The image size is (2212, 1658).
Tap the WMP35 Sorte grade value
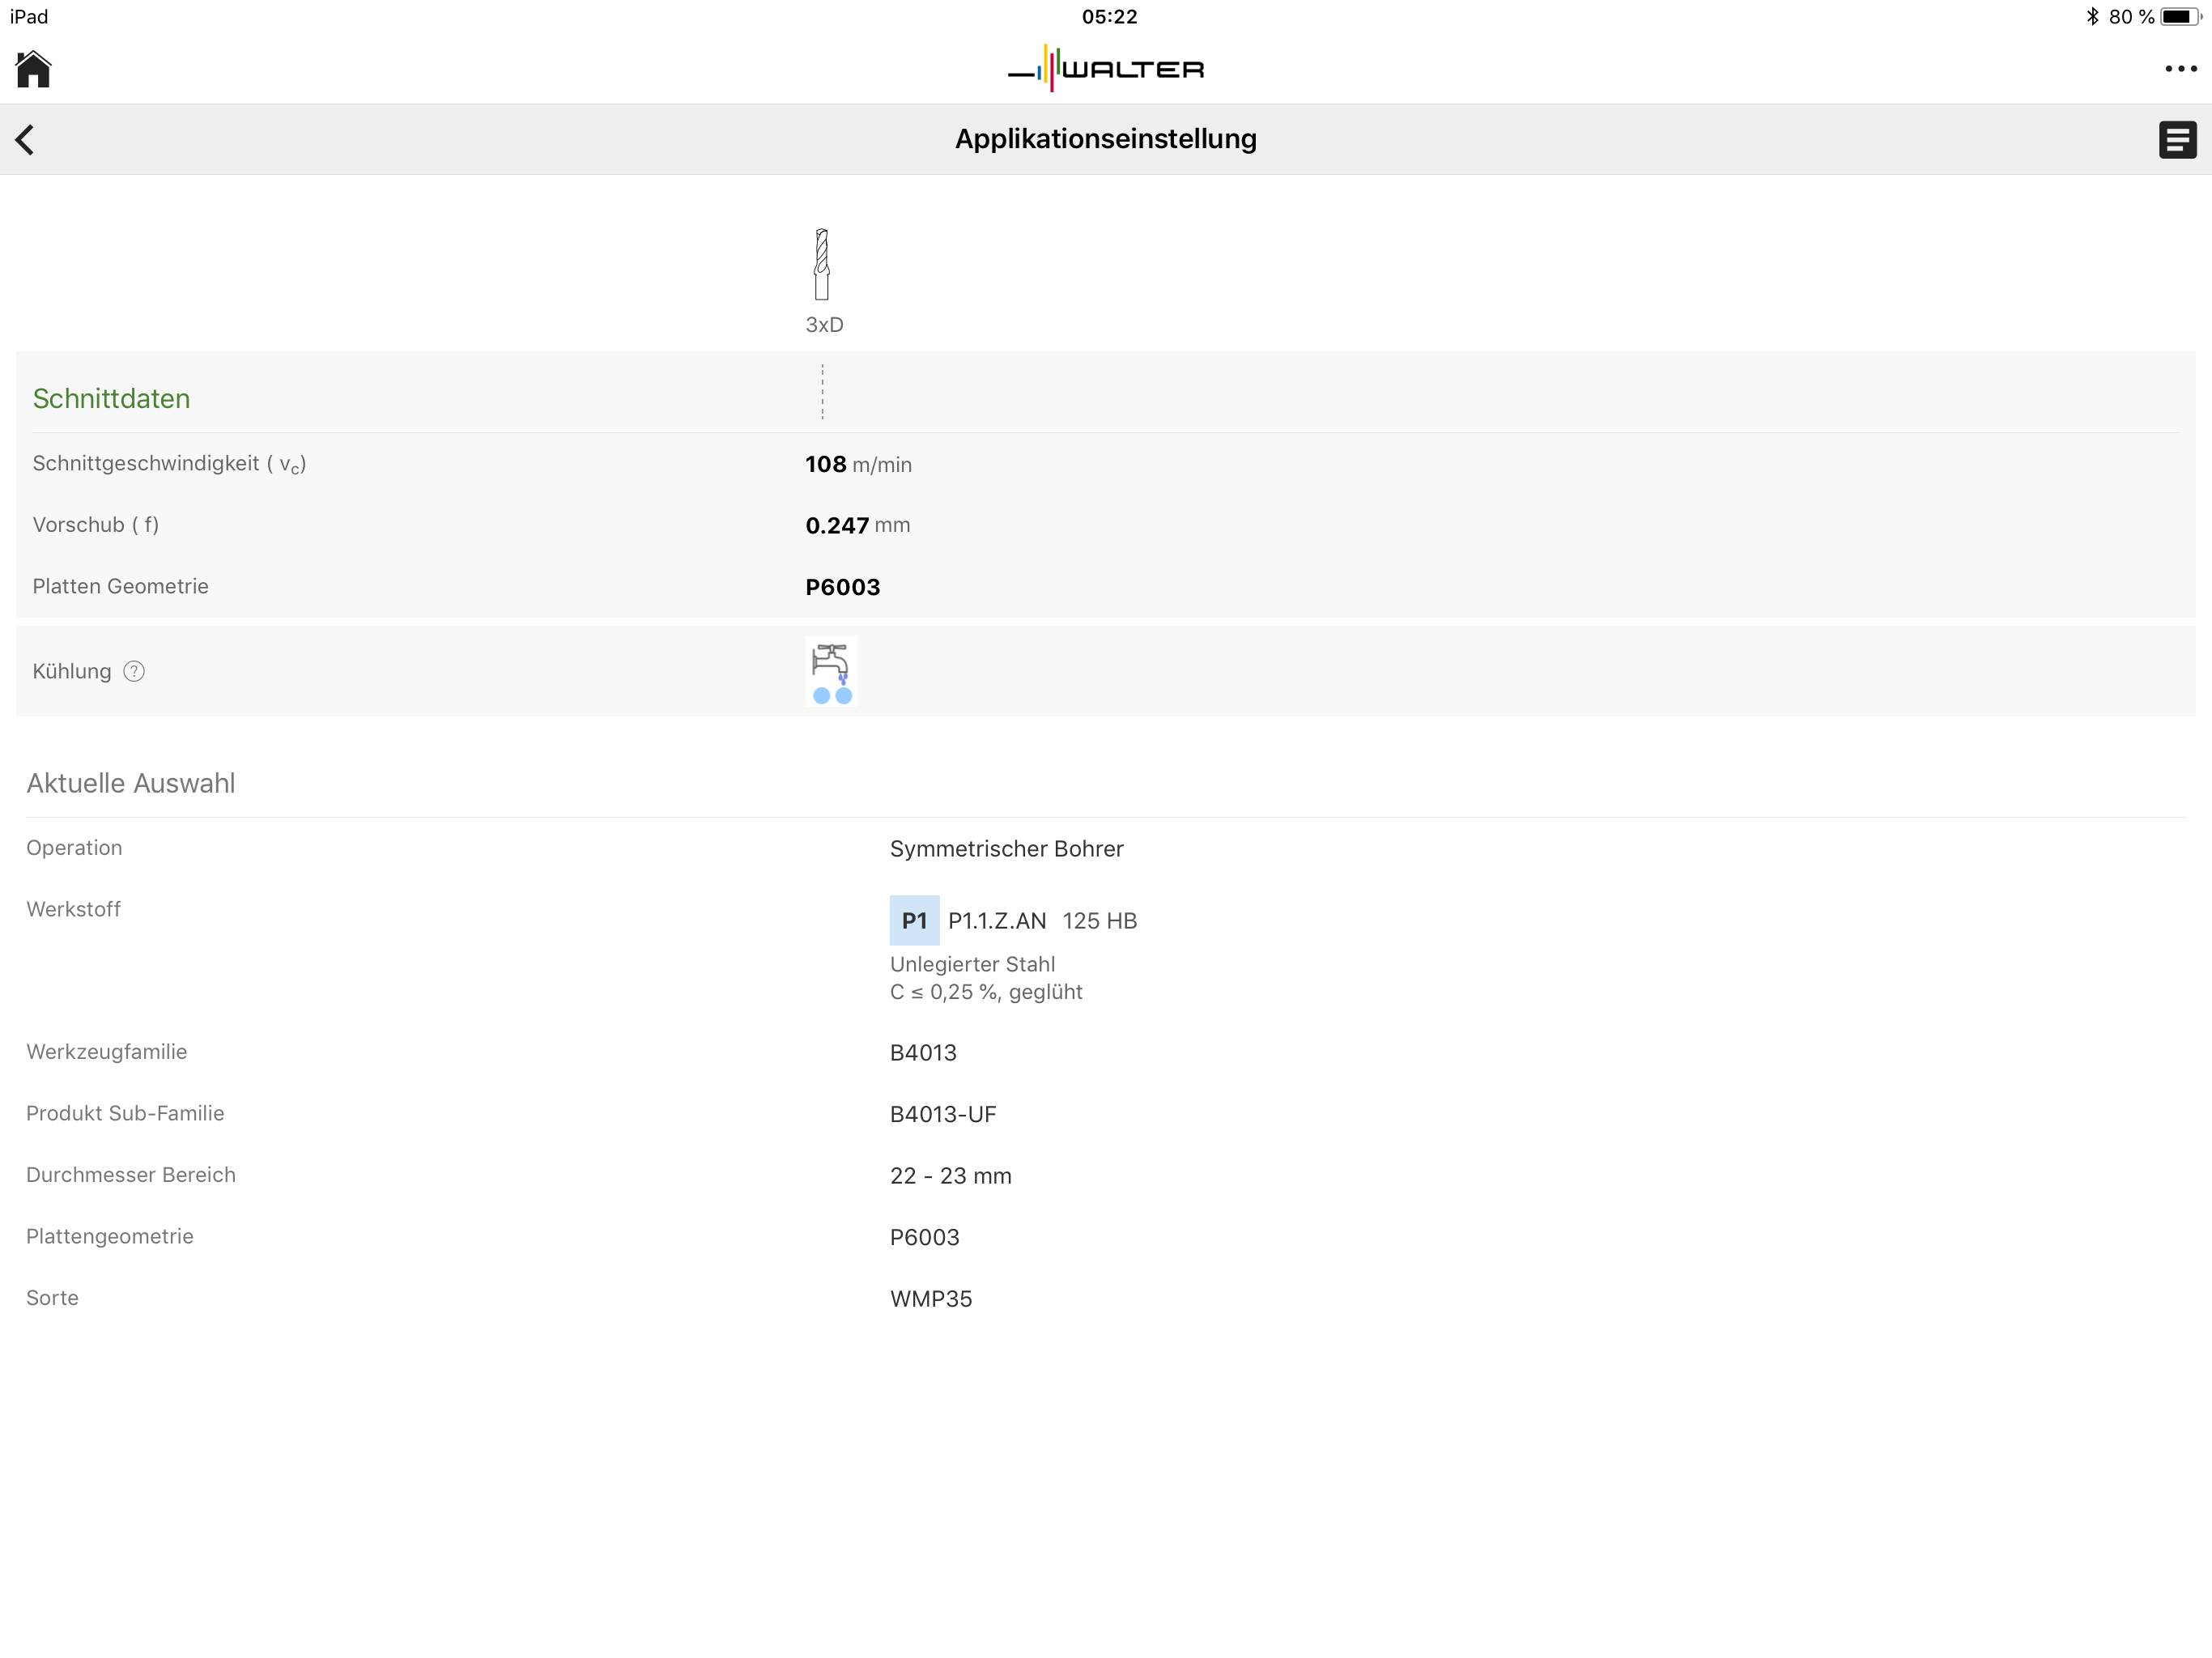click(930, 1299)
